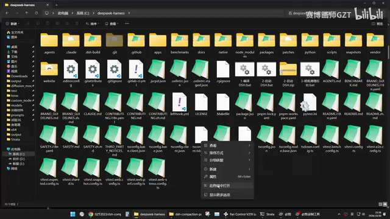Open dsh-compaction-pr Explorer window from taskbar

[x=185, y=214]
